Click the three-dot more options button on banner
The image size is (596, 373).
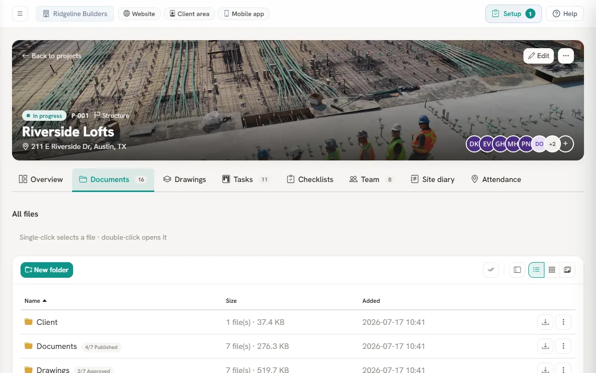pos(565,56)
